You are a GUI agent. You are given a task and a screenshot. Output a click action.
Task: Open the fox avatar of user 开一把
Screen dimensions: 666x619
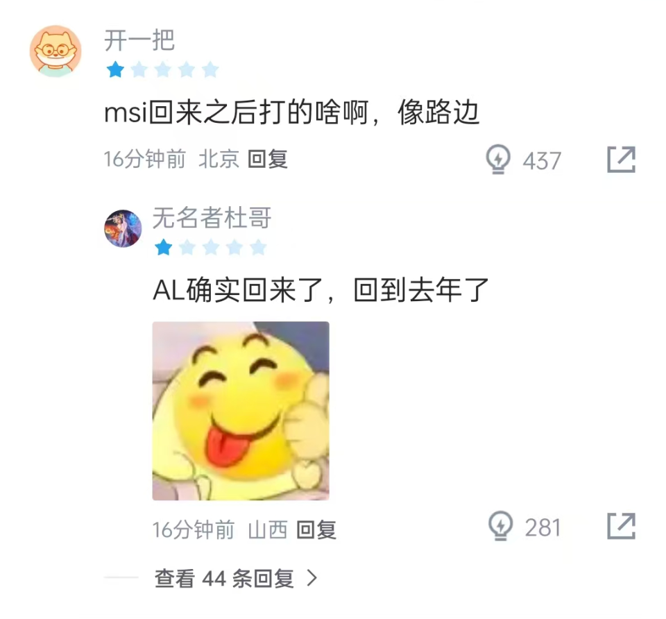(x=55, y=51)
